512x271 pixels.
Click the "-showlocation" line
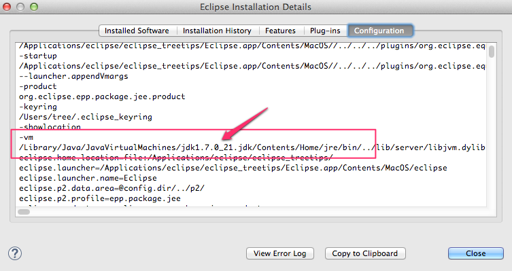coord(50,127)
